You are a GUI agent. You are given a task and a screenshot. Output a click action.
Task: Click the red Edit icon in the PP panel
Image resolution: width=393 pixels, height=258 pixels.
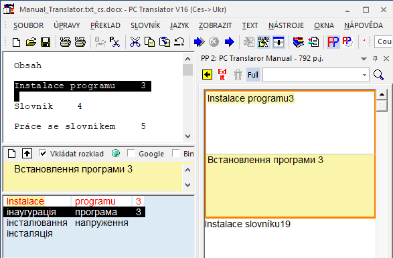click(222, 75)
